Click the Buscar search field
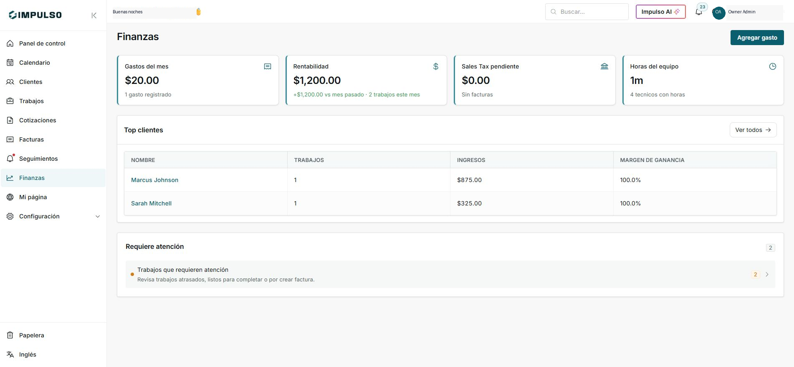This screenshot has height=367, width=794. pyautogui.click(x=587, y=12)
